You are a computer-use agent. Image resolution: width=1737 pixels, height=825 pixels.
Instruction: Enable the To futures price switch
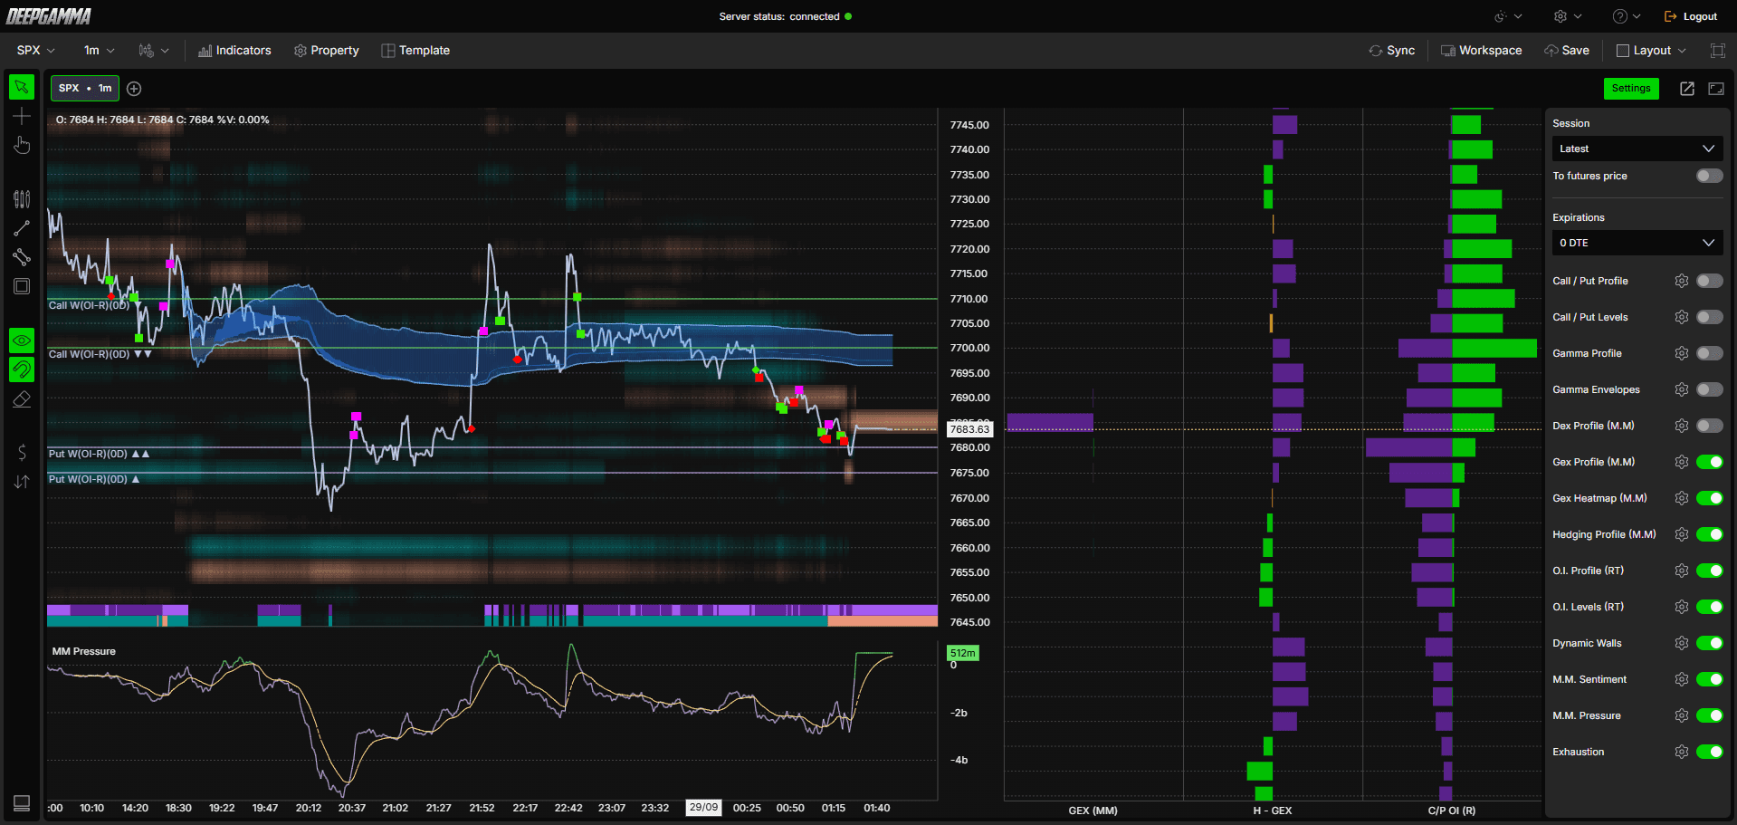(1710, 176)
